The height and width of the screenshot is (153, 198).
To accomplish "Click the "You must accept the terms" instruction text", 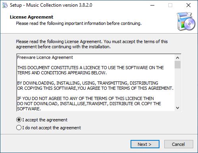I will [x=129, y=42].
